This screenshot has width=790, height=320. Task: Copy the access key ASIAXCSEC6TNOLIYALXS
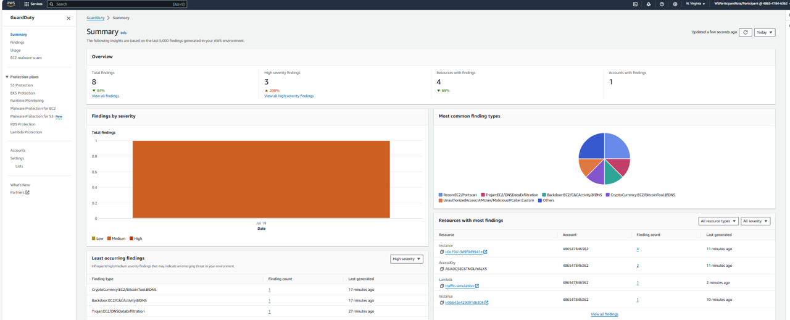point(442,269)
